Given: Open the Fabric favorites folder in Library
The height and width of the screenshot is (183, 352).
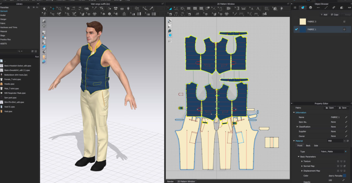Looking at the screenshot, I should pyautogui.click(x=3, y=23).
